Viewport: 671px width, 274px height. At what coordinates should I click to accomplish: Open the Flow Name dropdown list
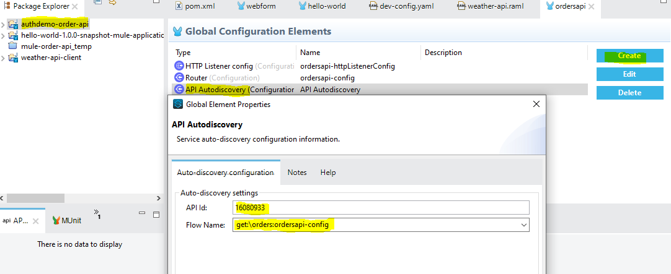click(524, 225)
